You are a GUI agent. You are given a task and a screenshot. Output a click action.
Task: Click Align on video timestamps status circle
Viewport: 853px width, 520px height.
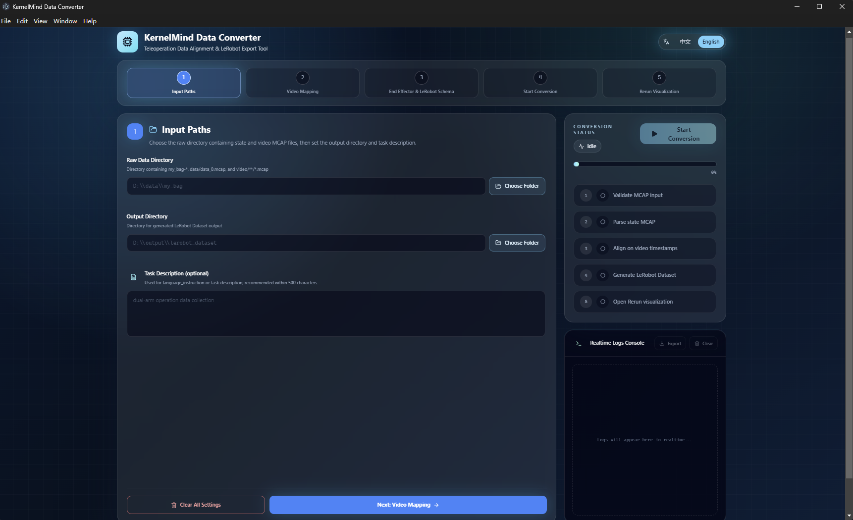[x=603, y=249]
